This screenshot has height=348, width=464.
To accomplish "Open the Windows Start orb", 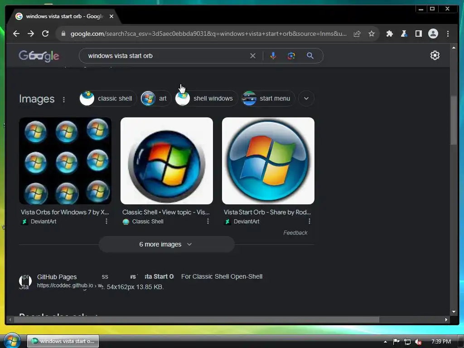I will tap(12, 341).
